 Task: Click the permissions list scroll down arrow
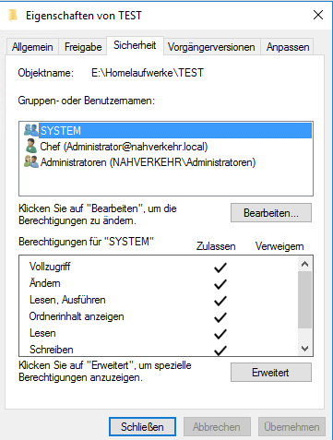pos(304,349)
